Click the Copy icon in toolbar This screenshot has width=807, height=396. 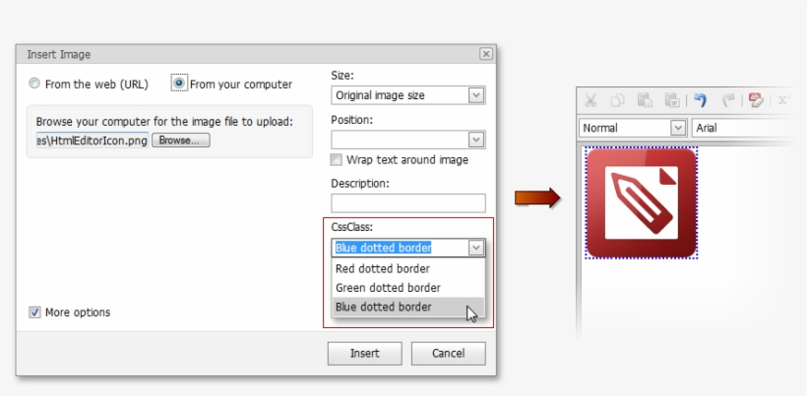(618, 100)
